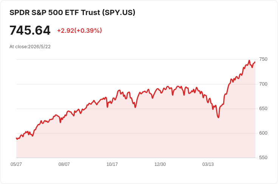Click the +2.92(+0.39%) change text
This screenshot has height=184, width=278.
(x=79, y=31)
